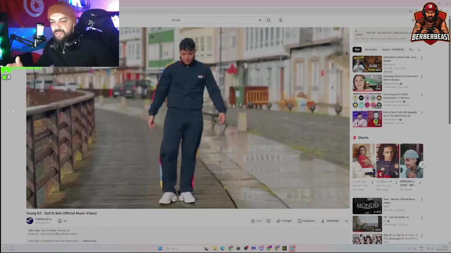Select the "De la série" filter chip
The width and height of the screenshot is (451, 253).
(371, 50)
